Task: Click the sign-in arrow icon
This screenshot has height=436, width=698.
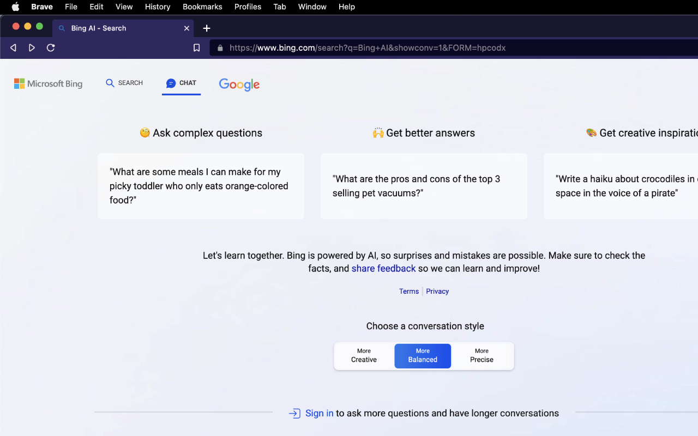Action: tap(294, 413)
